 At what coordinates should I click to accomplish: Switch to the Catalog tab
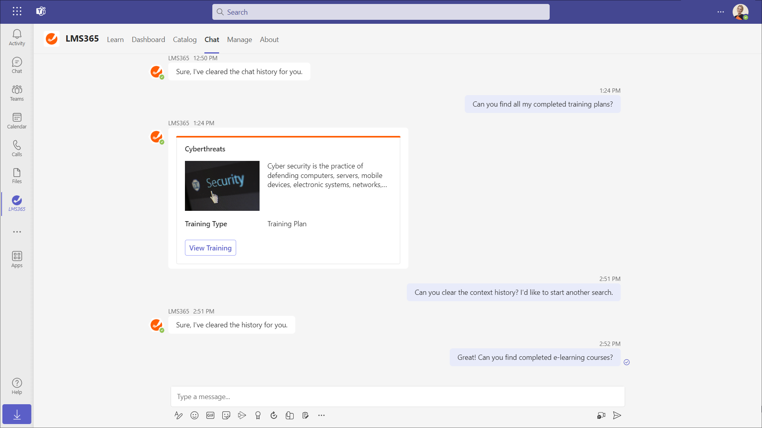pyautogui.click(x=185, y=40)
